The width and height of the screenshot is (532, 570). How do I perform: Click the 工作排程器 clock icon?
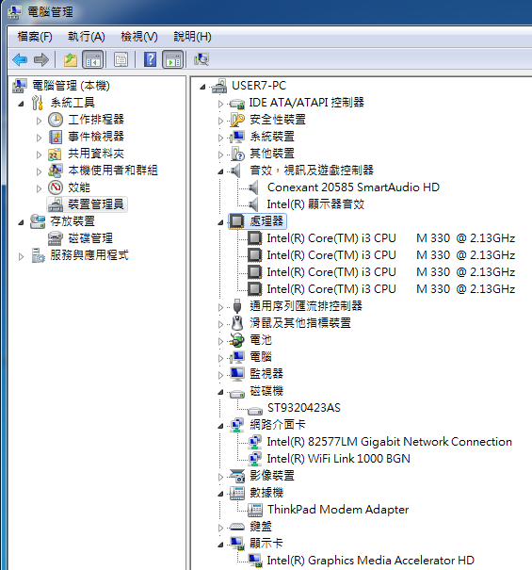56,120
